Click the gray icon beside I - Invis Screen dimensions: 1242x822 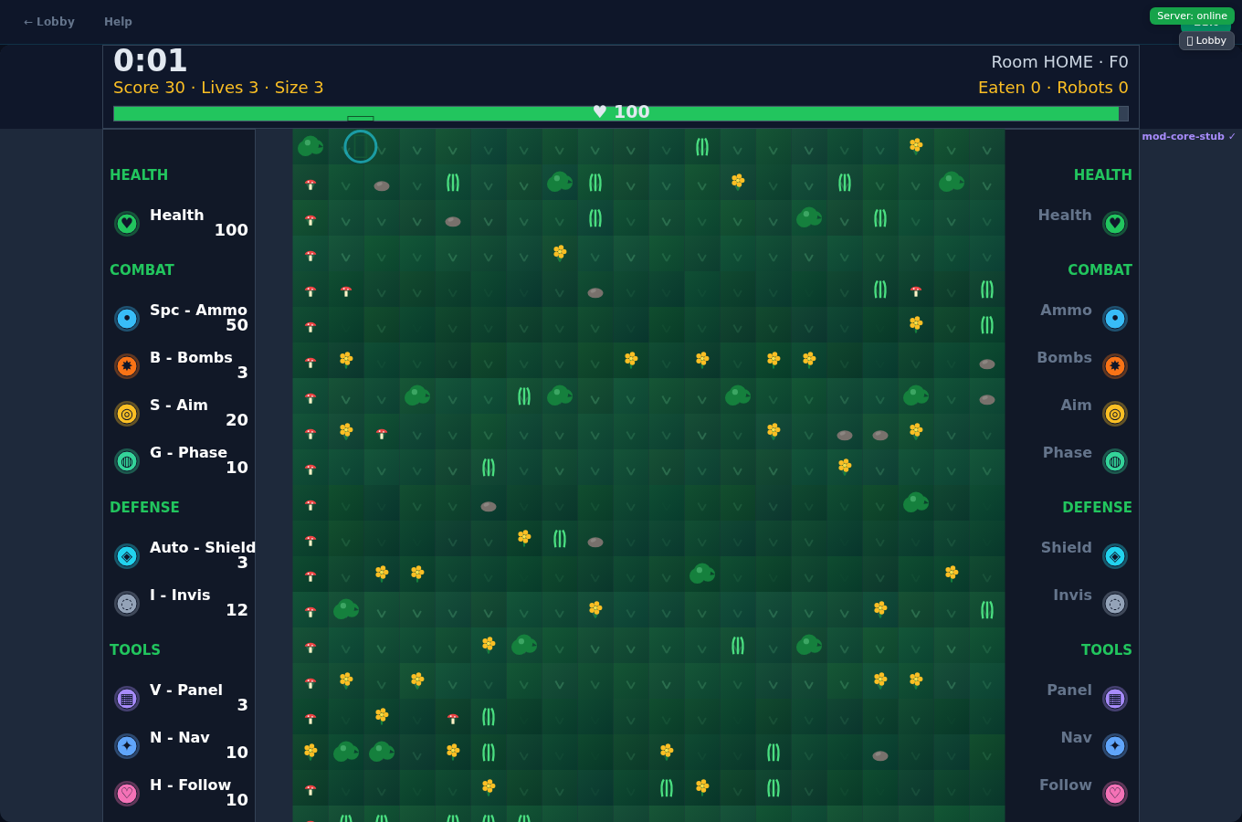click(127, 604)
